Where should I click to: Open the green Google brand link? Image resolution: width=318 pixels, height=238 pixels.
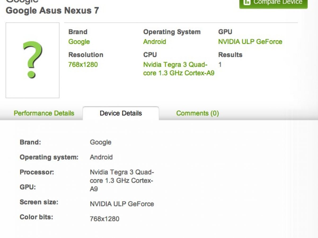pos(79,42)
